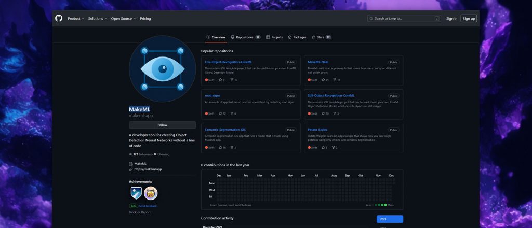Go to the Pricing page
This screenshot has width=532, height=228.
click(145, 19)
